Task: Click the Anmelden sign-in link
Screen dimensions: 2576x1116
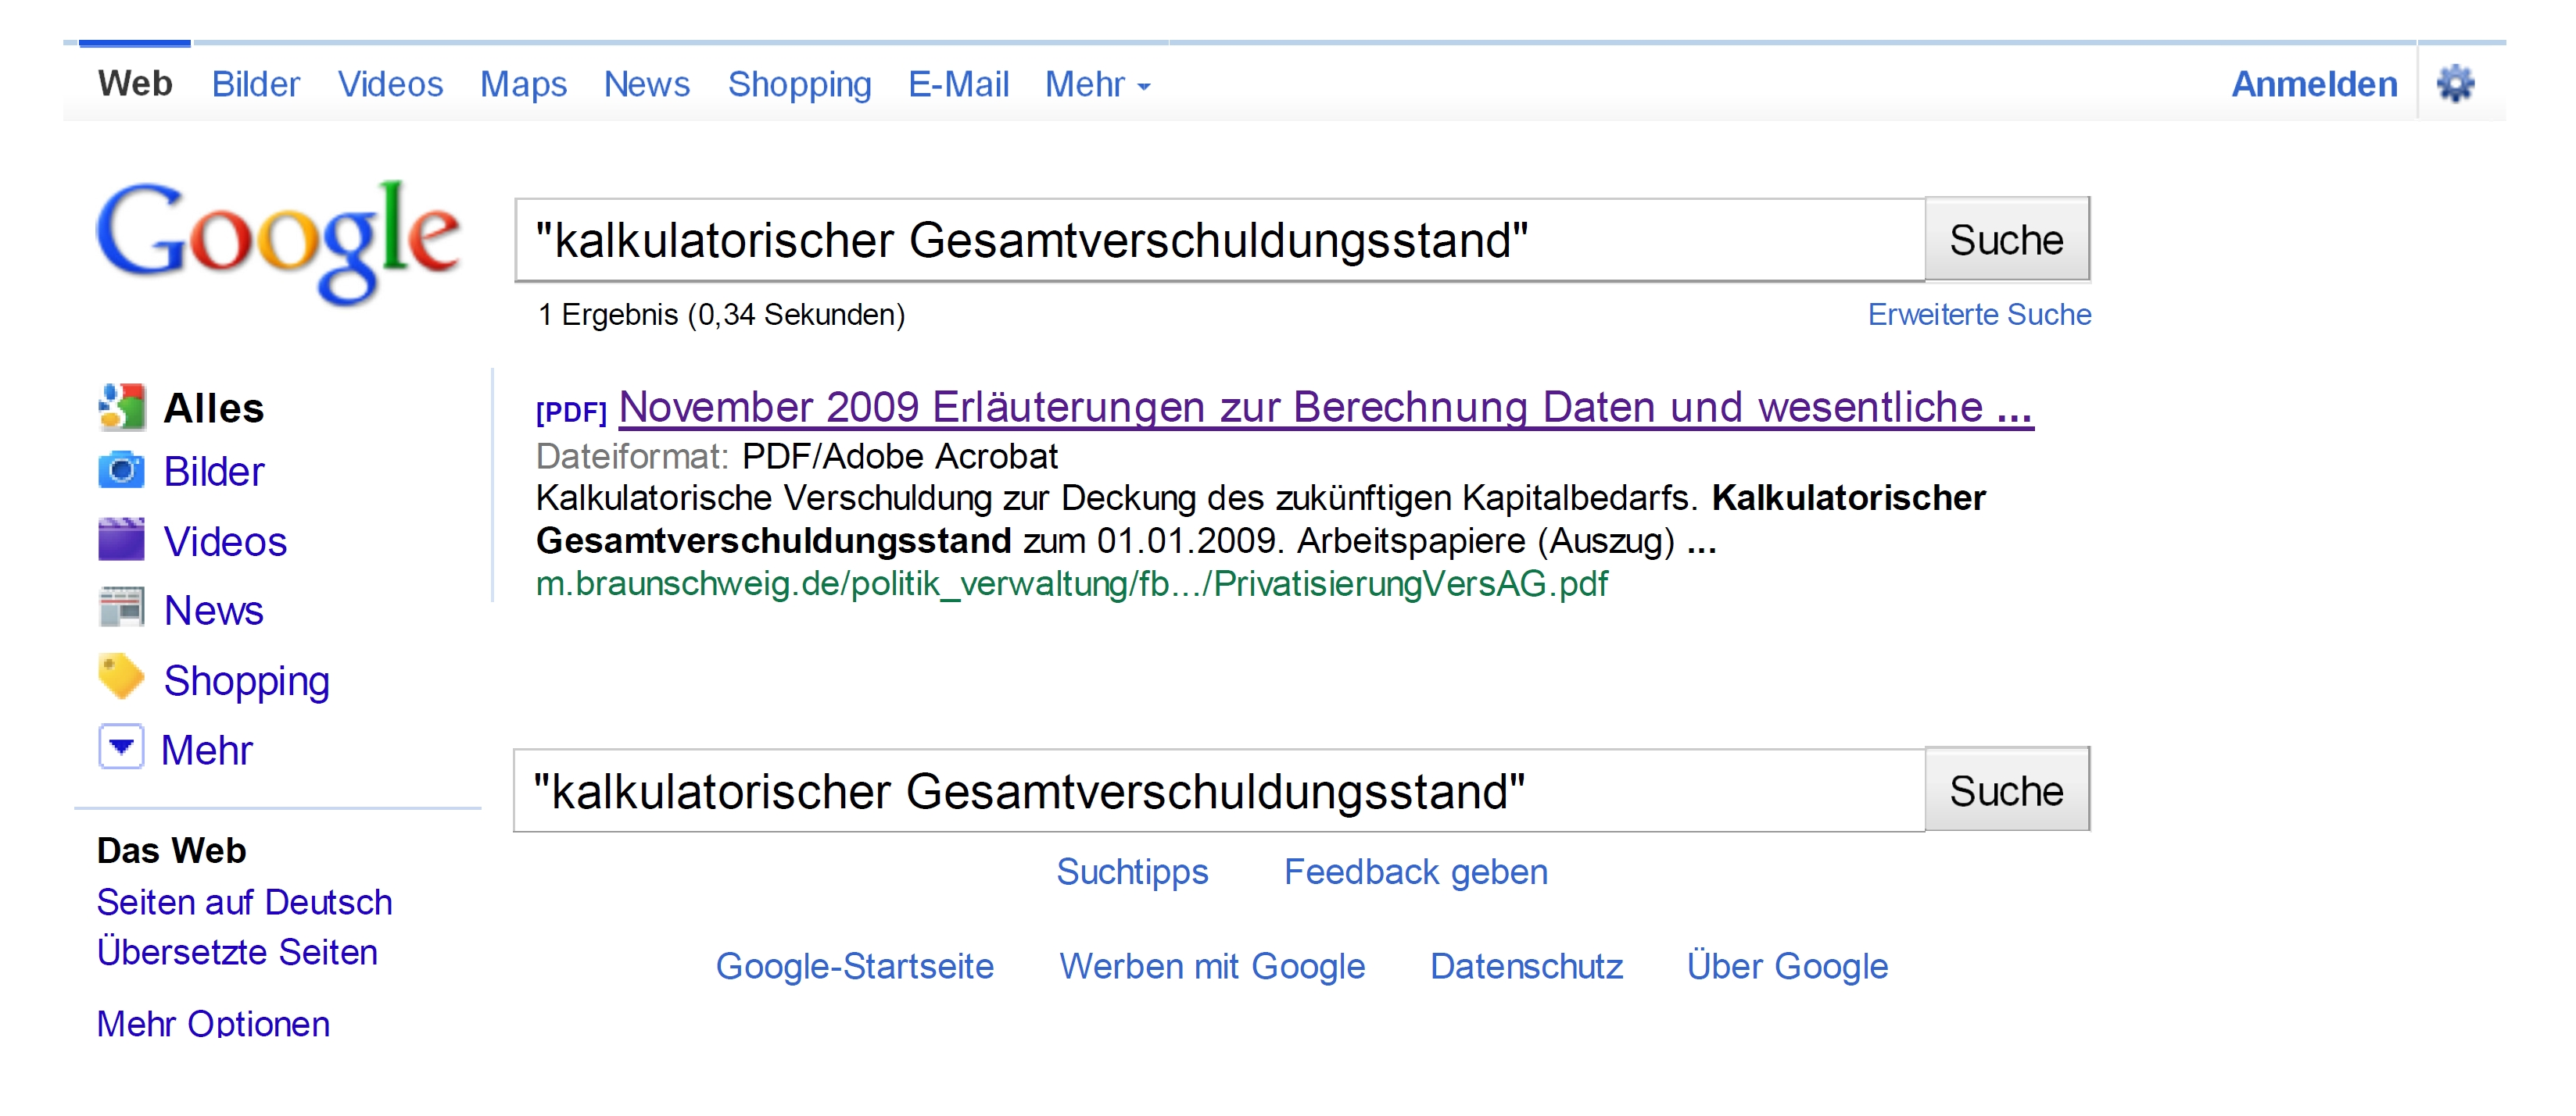Action: [x=2314, y=85]
